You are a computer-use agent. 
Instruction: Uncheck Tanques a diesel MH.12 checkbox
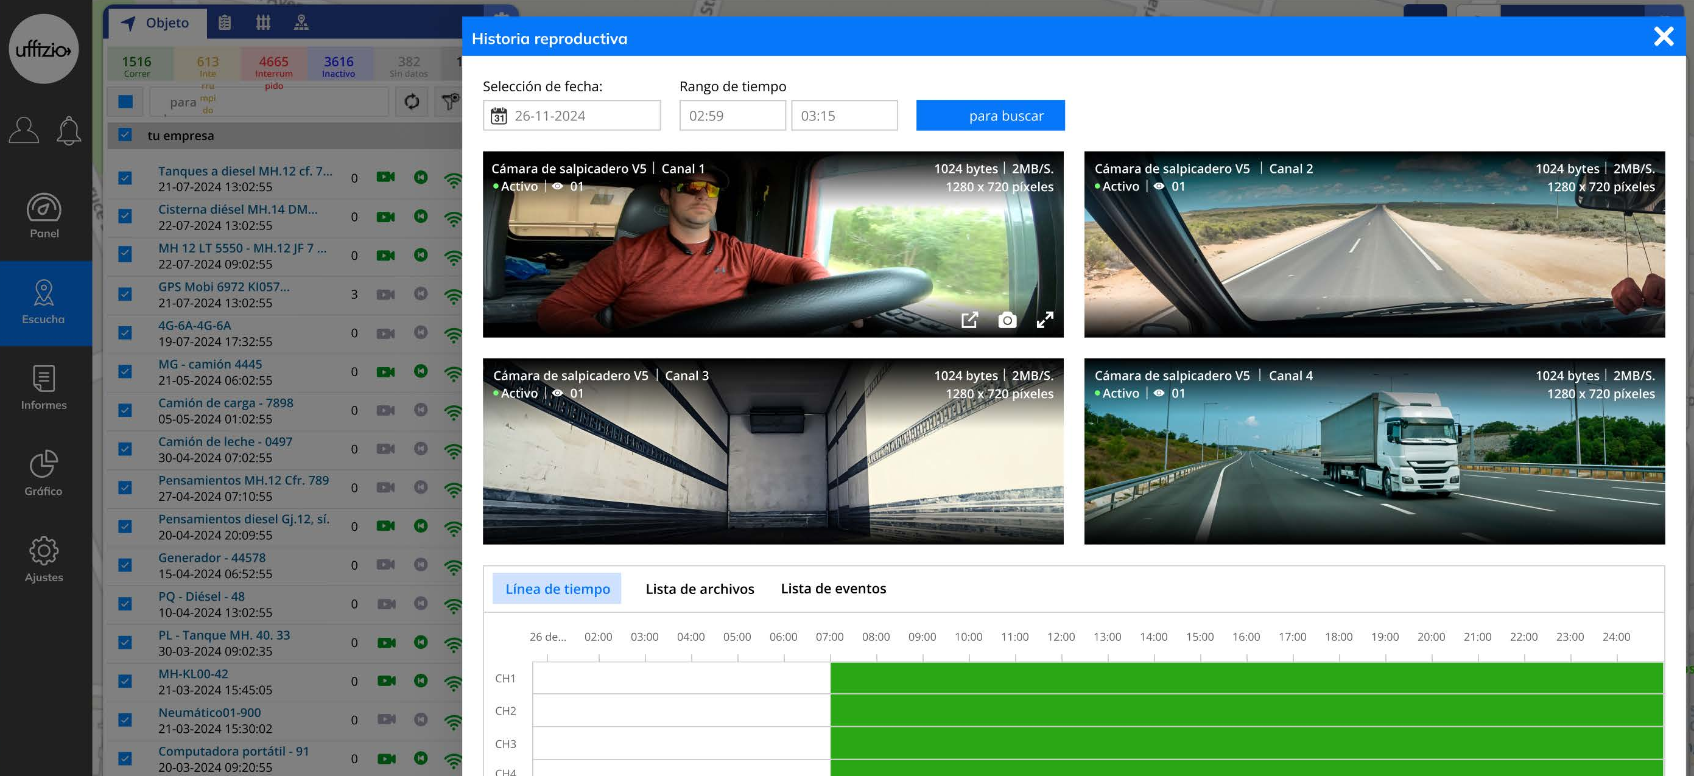click(x=125, y=178)
